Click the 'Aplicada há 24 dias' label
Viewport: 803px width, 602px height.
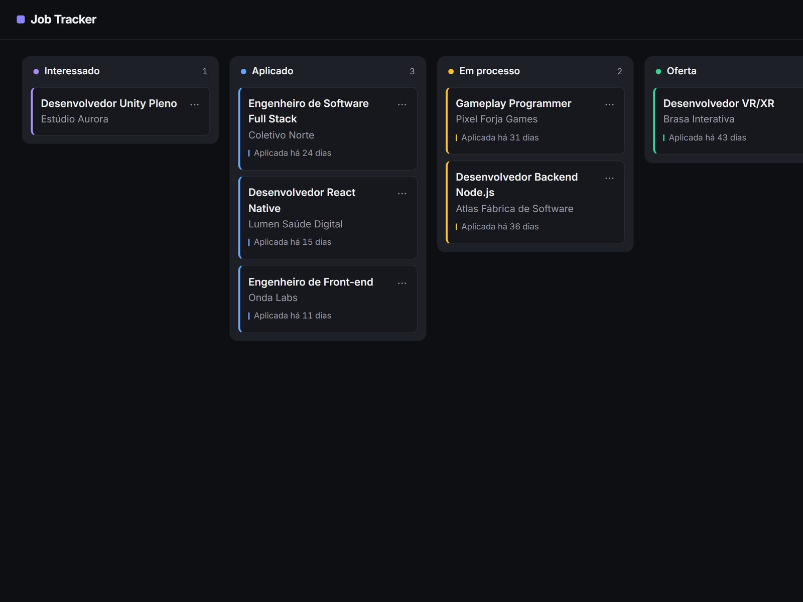(x=293, y=153)
